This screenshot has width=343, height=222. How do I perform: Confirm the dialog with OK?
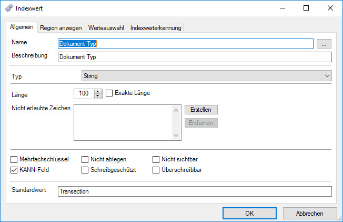tap(249, 213)
